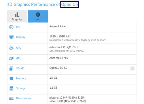Click the Storage row label

pos(21,88)
